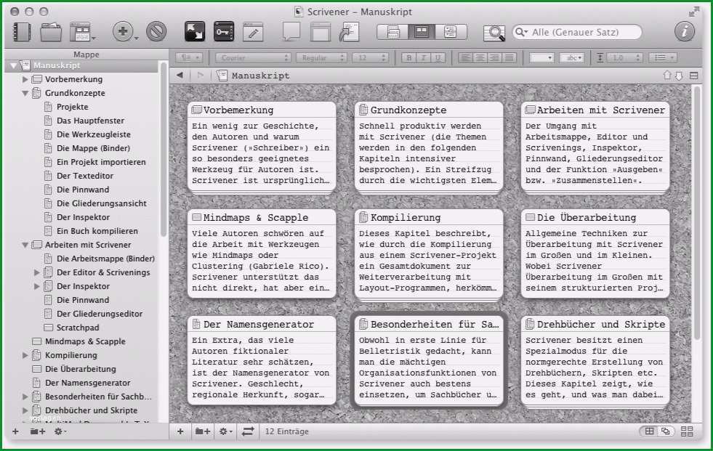Screen dimensions: 713x451
Task: Collapse the Manuskript root folder
Action: [x=13, y=65]
